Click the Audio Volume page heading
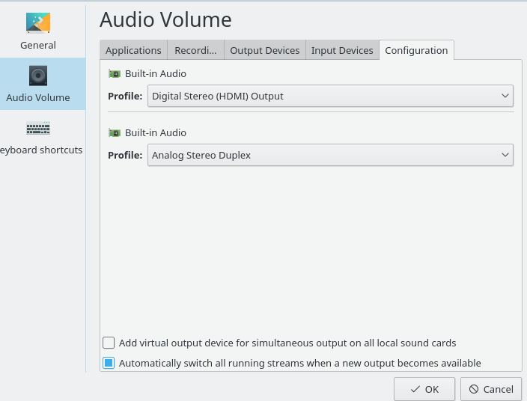The image size is (527, 401). pyautogui.click(x=165, y=19)
